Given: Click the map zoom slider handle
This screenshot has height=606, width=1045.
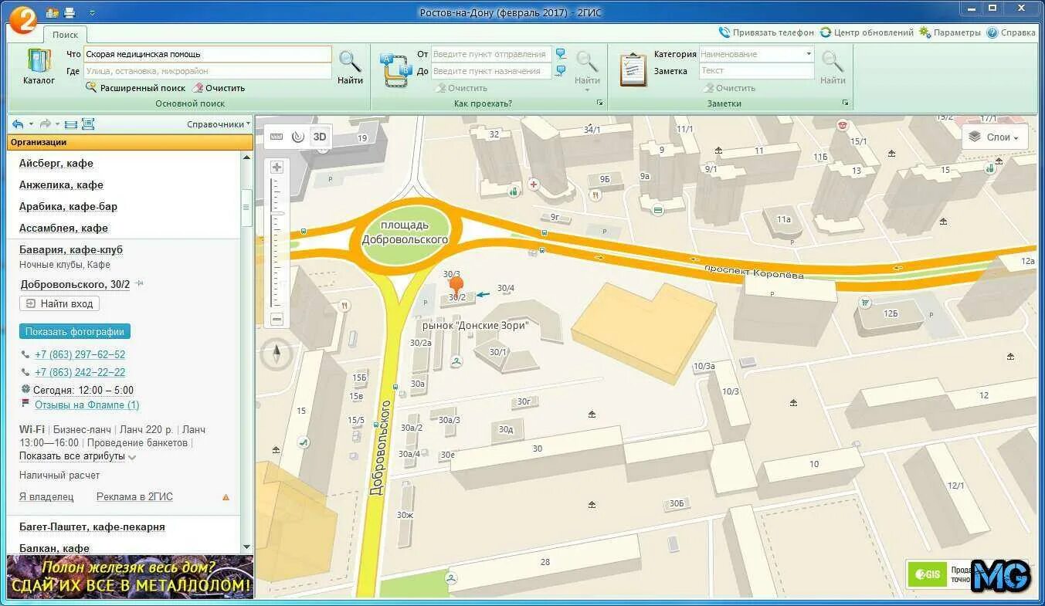Looking at the screenshot, I should point(277,213).
